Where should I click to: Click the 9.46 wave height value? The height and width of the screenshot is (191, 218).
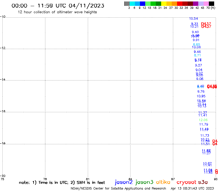click(x=197, y=52)
